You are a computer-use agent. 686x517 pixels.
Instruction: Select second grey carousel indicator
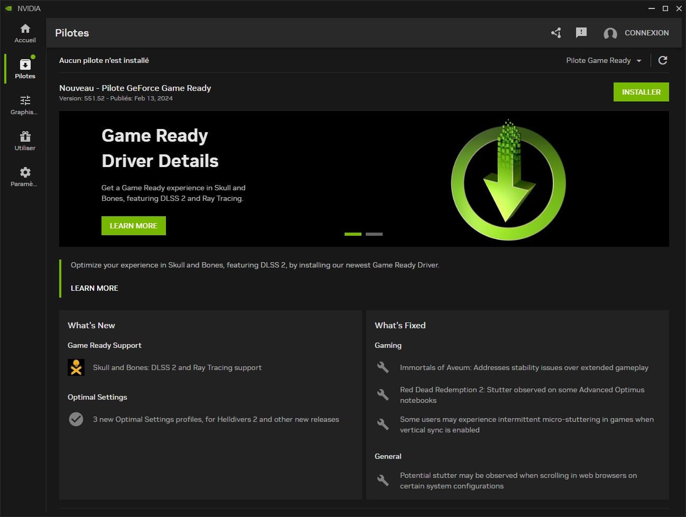(374, 234)
